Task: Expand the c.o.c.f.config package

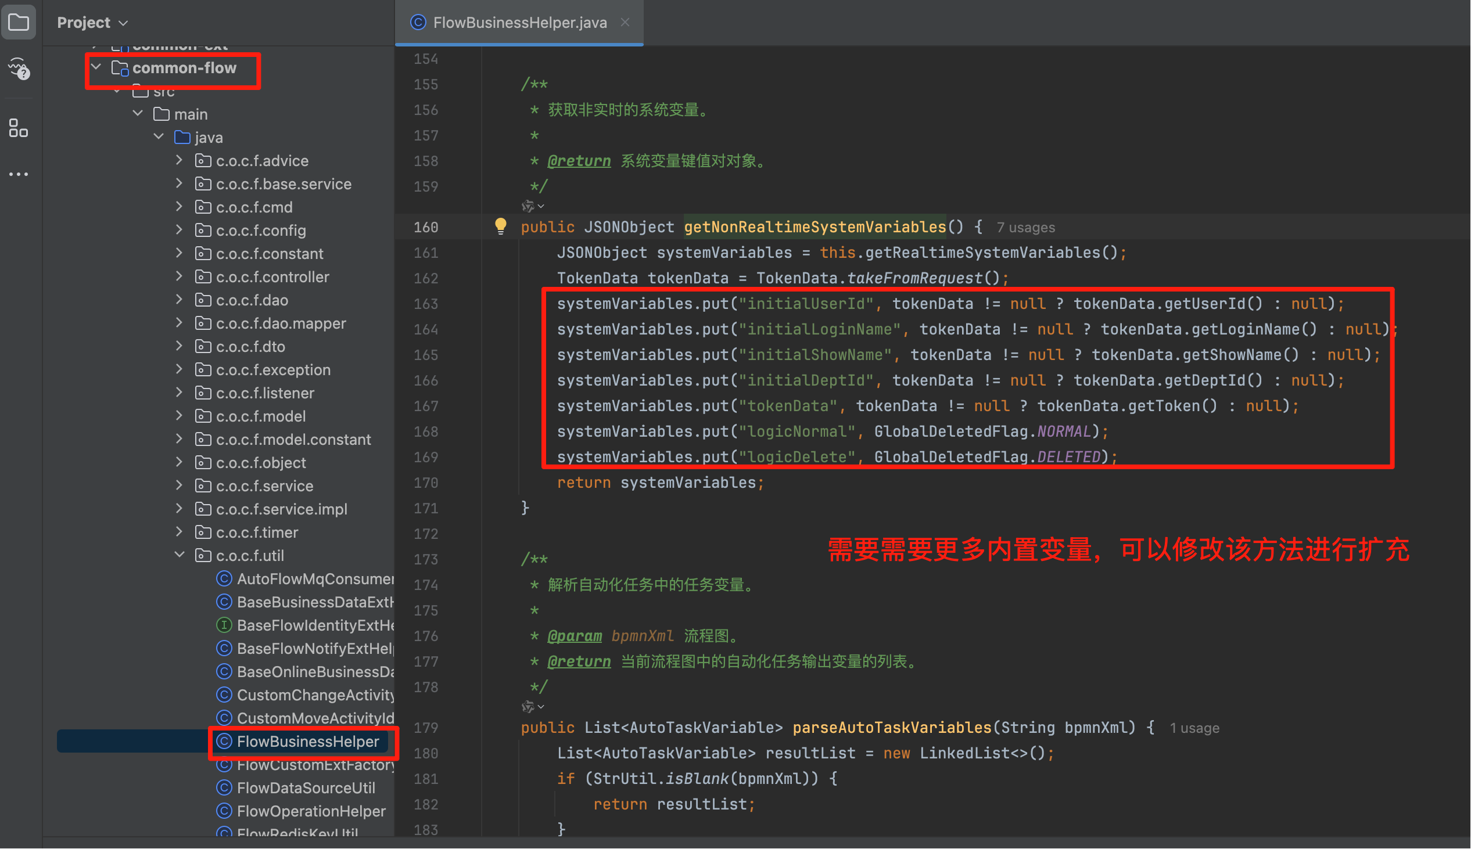Action: pos(180,230)
